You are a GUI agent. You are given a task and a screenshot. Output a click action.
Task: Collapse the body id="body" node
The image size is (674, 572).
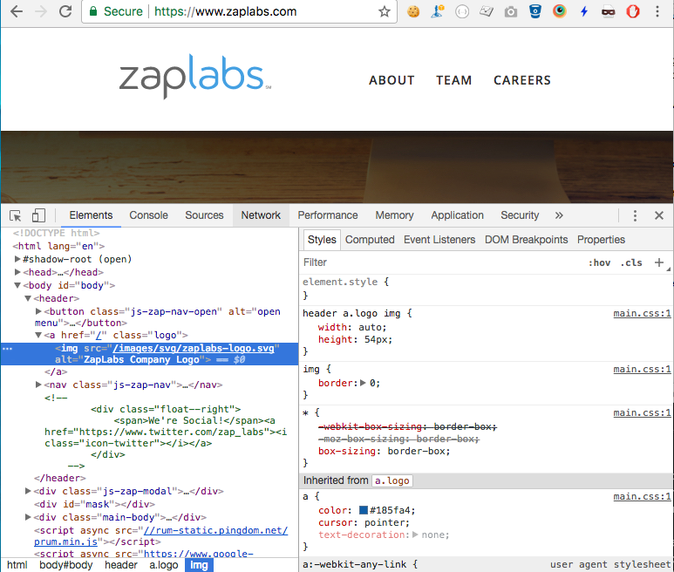(x=17, y=285)
